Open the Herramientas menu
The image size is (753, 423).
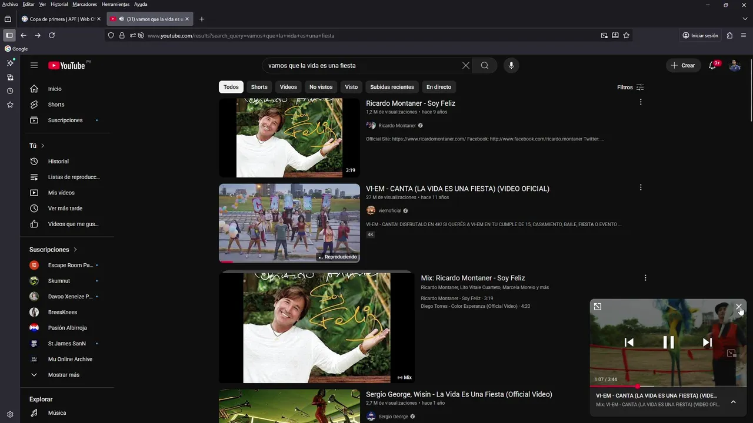(116, 4)
